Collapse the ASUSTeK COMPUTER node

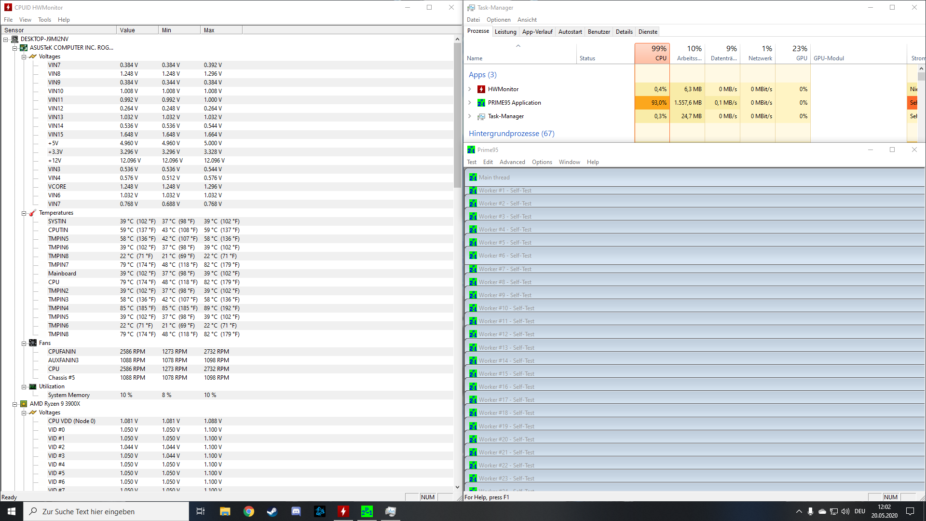pyautogui.click(x=14, y=48)
